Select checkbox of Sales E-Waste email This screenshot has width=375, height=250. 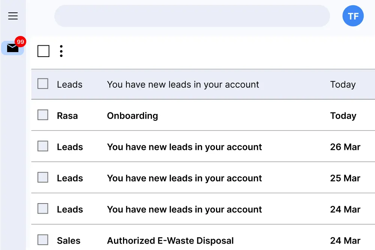[x=43, y=240]
